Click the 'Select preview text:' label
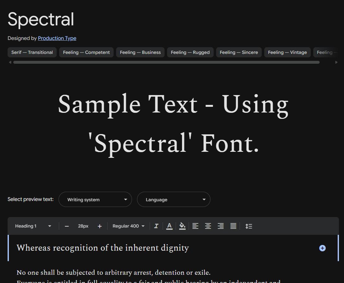 click(x=30, y=199)
